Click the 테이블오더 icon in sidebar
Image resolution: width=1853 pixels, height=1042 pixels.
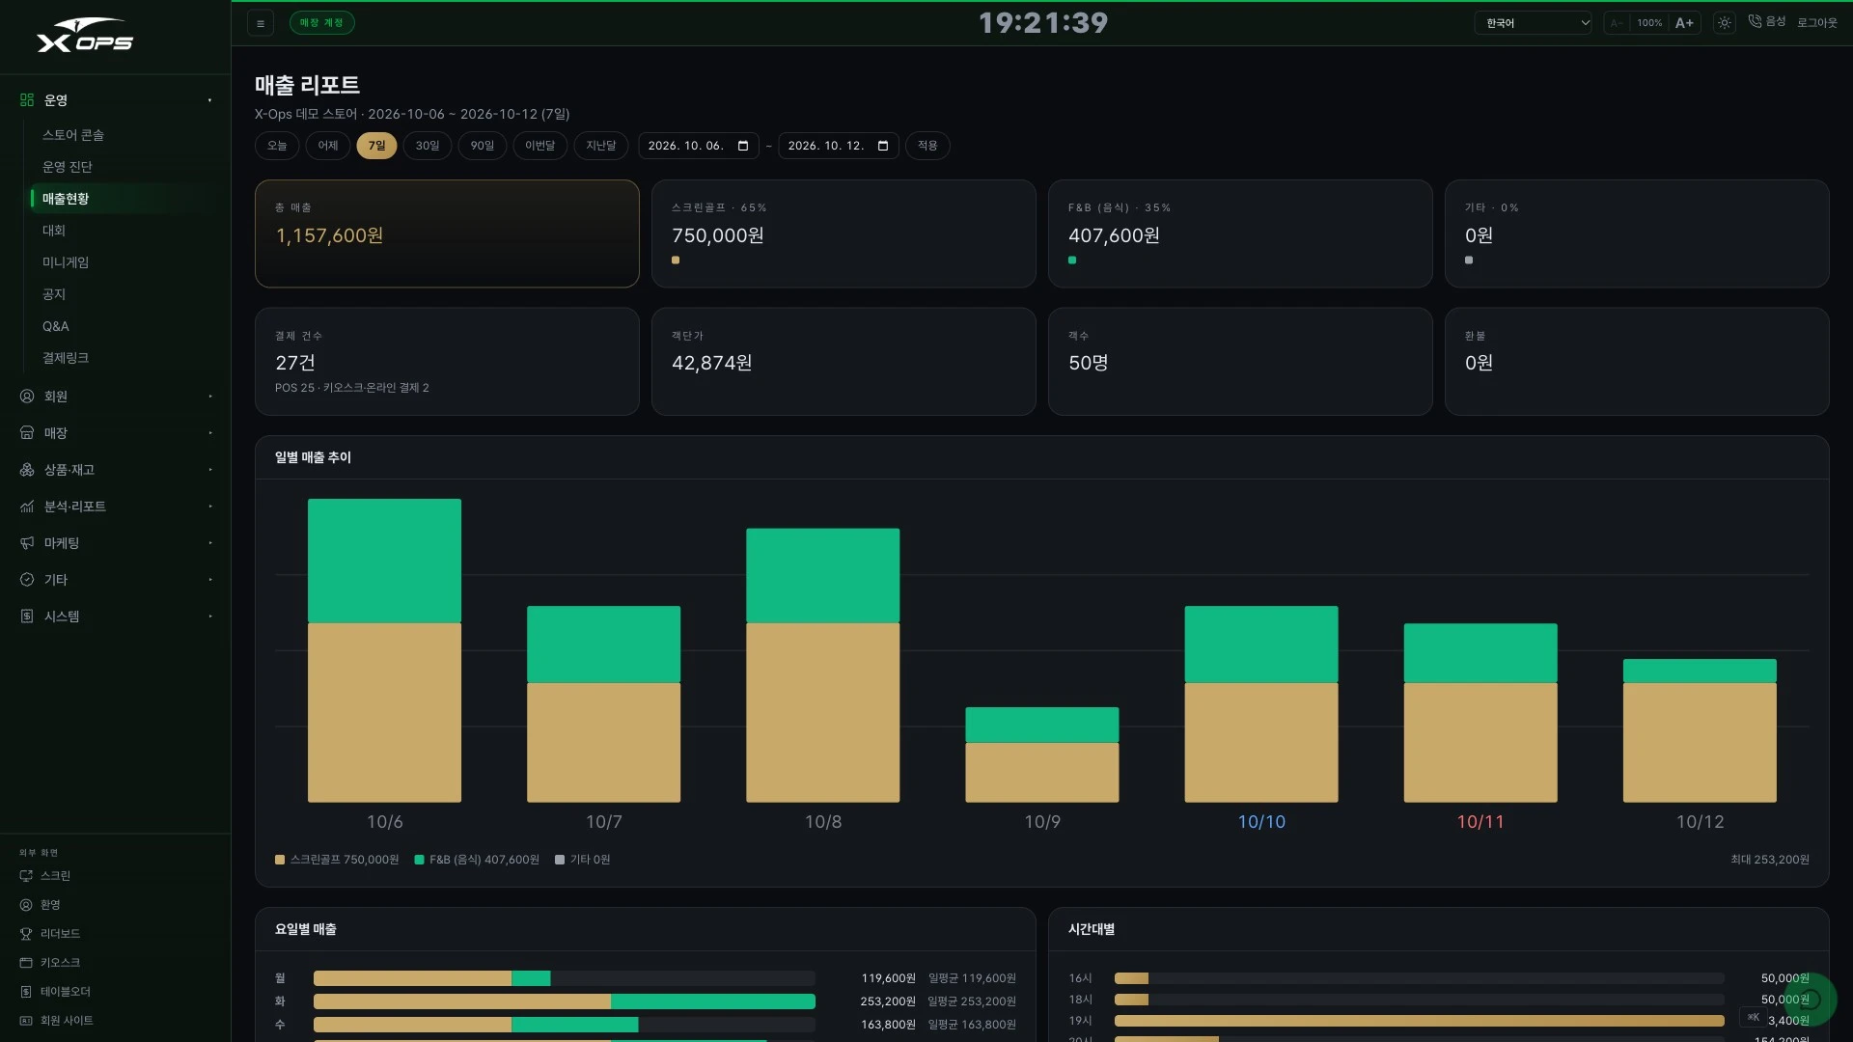26,992
